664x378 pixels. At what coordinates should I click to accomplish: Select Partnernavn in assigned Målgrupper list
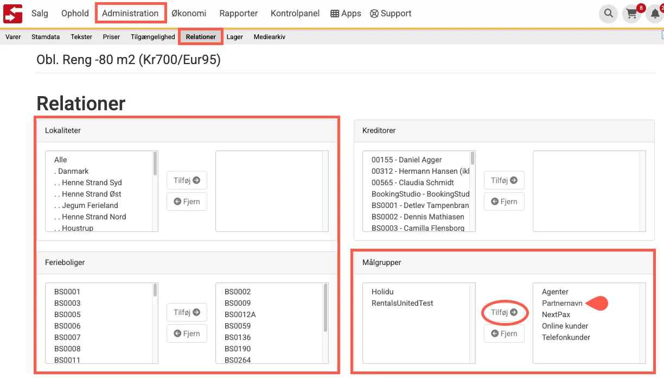point(562,303)
